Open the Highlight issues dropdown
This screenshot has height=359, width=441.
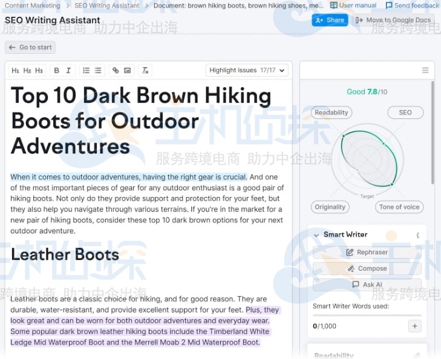[247, 71]
